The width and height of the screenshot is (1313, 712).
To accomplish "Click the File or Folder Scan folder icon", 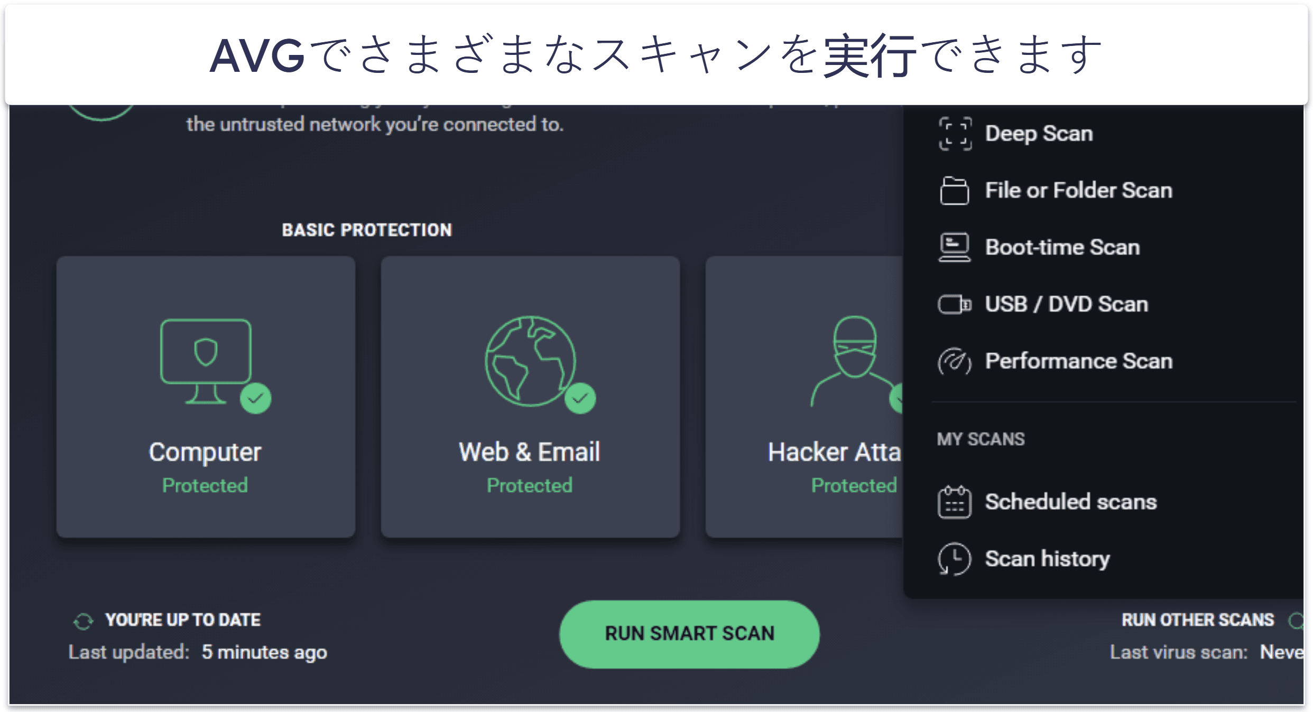I will pyautogui.click(x=955, y=191).
